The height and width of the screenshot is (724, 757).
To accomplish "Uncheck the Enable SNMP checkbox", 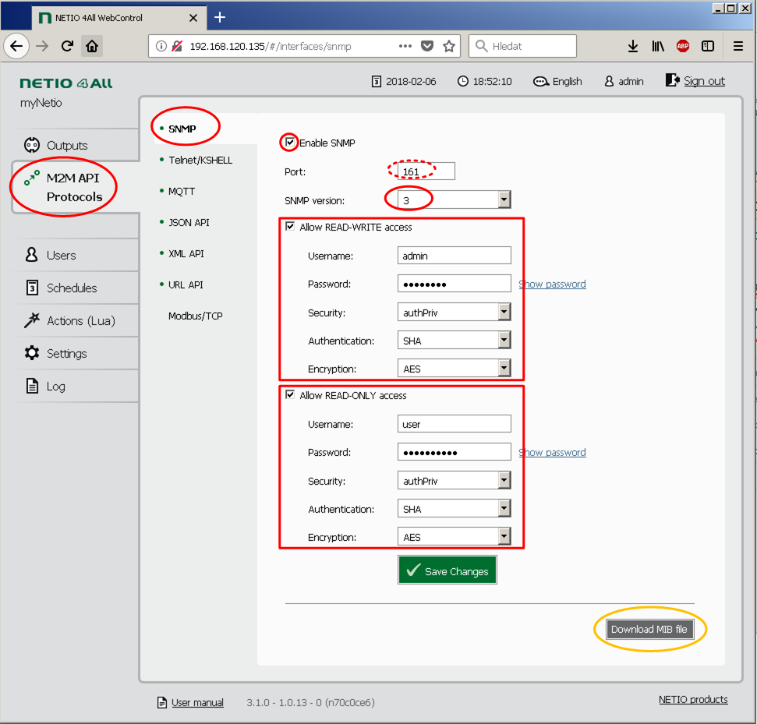I will [x=291, y=143].
